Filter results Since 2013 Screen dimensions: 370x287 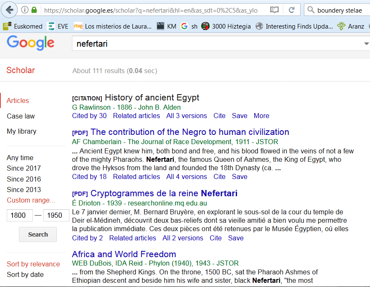pyautogui.click(x=24, y=190)
